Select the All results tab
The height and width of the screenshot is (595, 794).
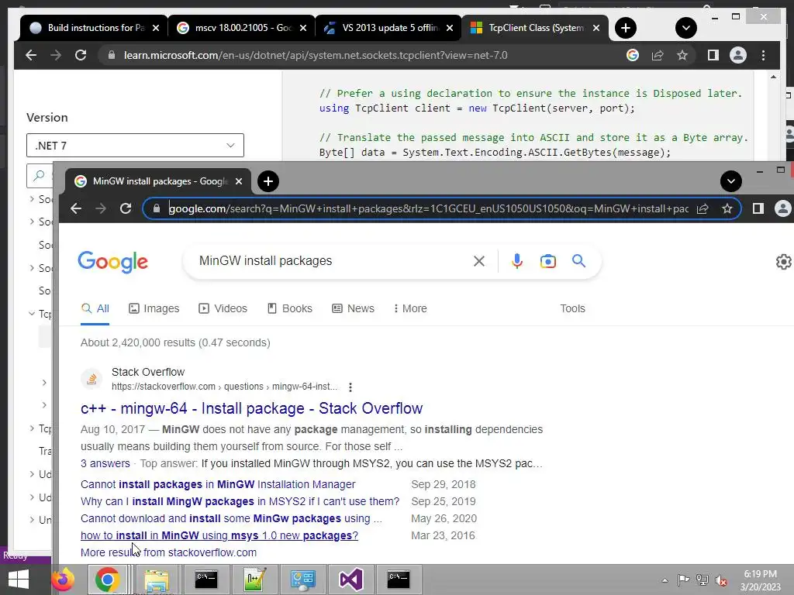click(95, 308)
